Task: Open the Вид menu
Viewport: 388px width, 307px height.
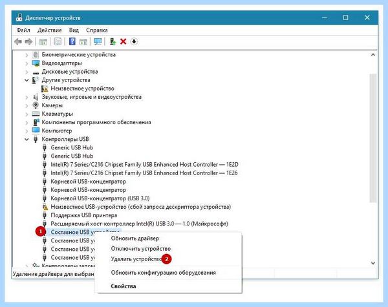Action: tap(74, 30)
